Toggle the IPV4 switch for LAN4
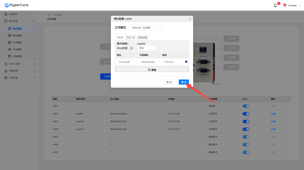The width and height of the screenshot is (304, 170). click(x=246, y=129)
